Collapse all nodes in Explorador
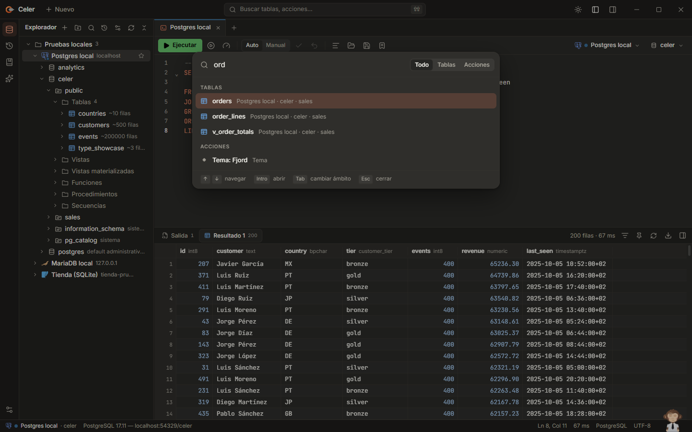Image resolution: width=692 pixels, height=432 pixels. pos(144,28)
